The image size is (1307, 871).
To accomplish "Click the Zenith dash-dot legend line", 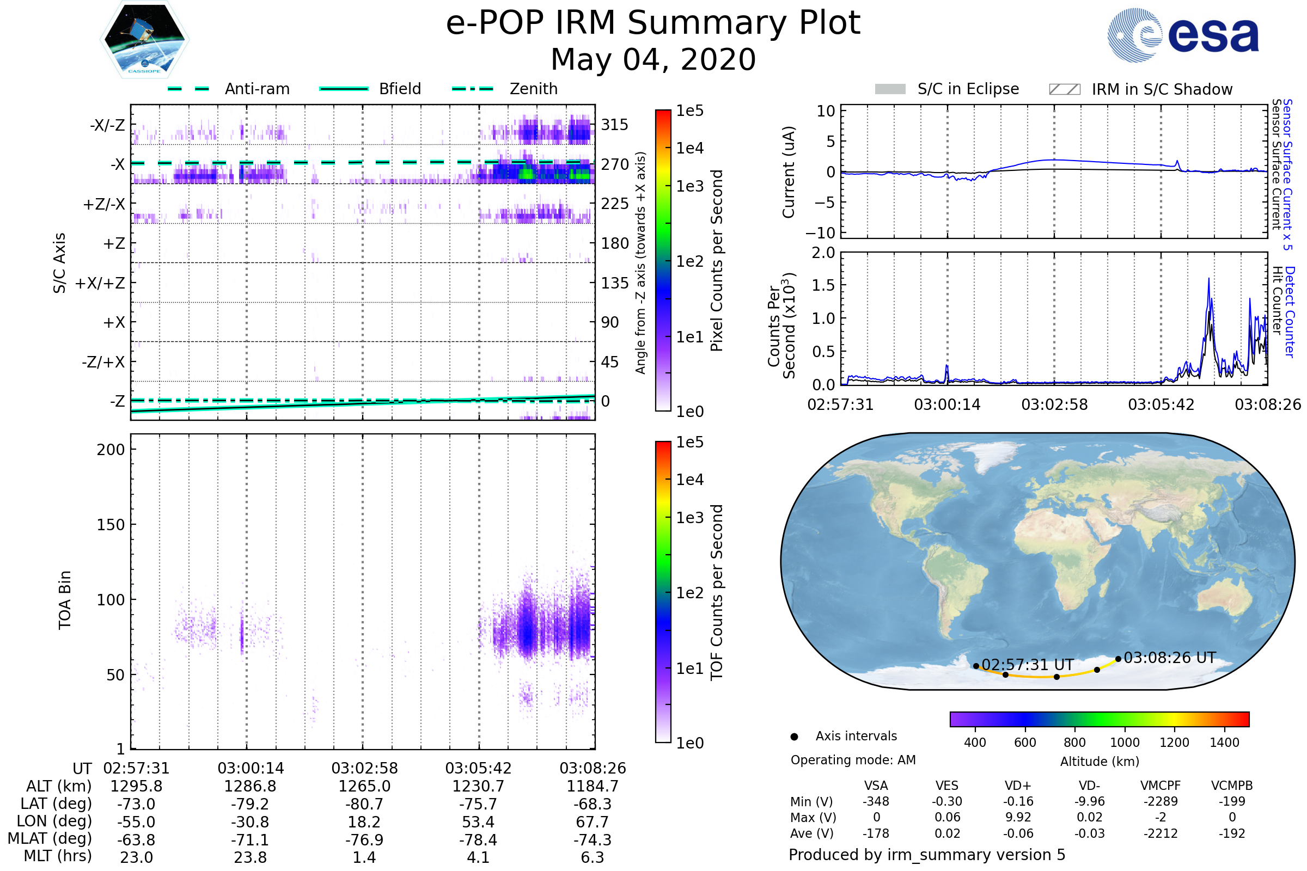I will [x=472, y=89].
